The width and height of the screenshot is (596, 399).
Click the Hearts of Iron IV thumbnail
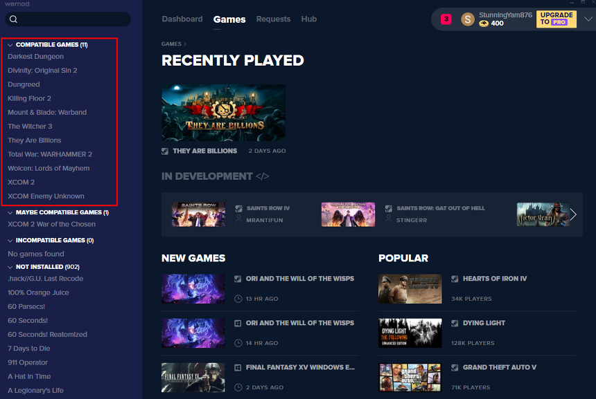pyautogui.click(x=410, y=289)
